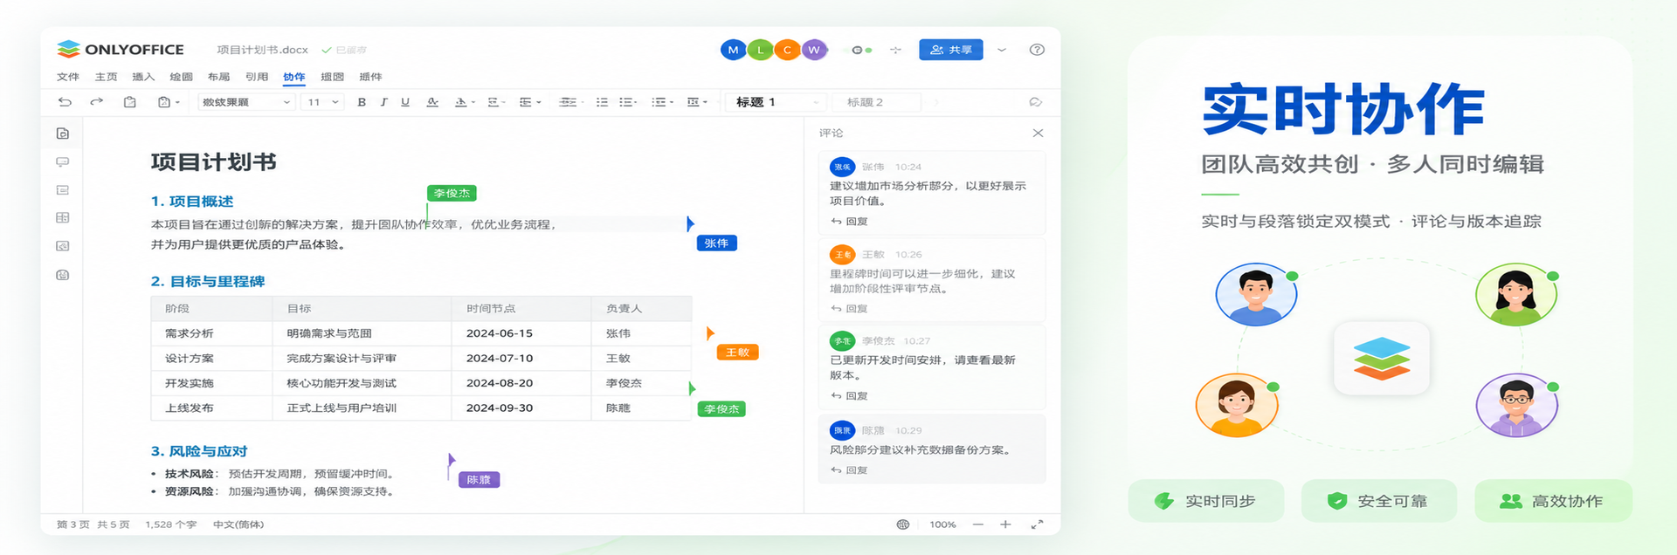Reply to 陈晨's comment
The image size is (1677, 555).
coord(850,470)
